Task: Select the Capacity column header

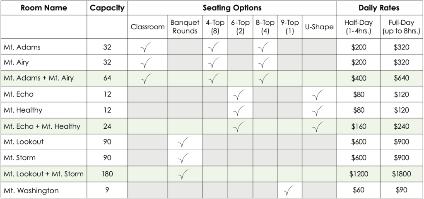Action: point(107,8)
